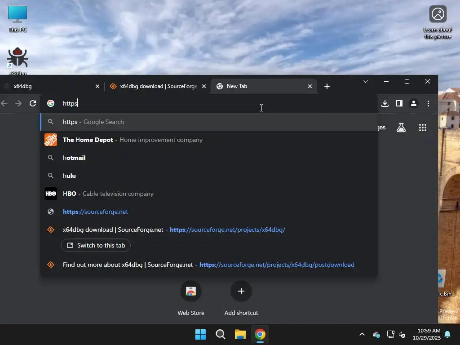Click the forward navigation arrow
Viewport: 460px width, 345px height.
(18, 103)
